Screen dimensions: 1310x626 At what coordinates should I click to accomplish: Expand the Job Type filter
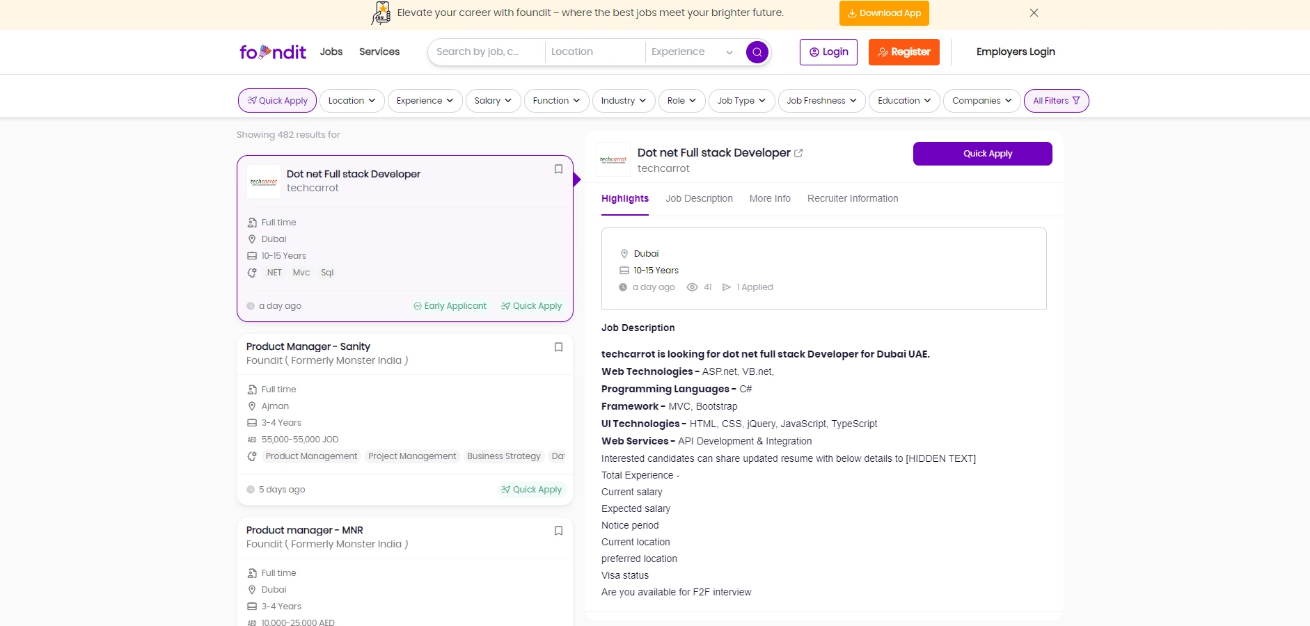point(741,101)
